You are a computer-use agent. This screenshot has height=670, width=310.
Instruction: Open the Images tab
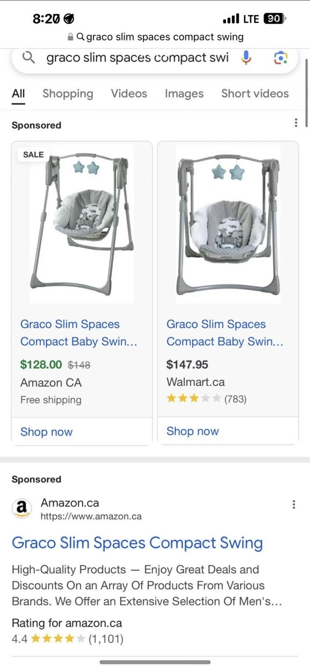(x=184, y=93)
